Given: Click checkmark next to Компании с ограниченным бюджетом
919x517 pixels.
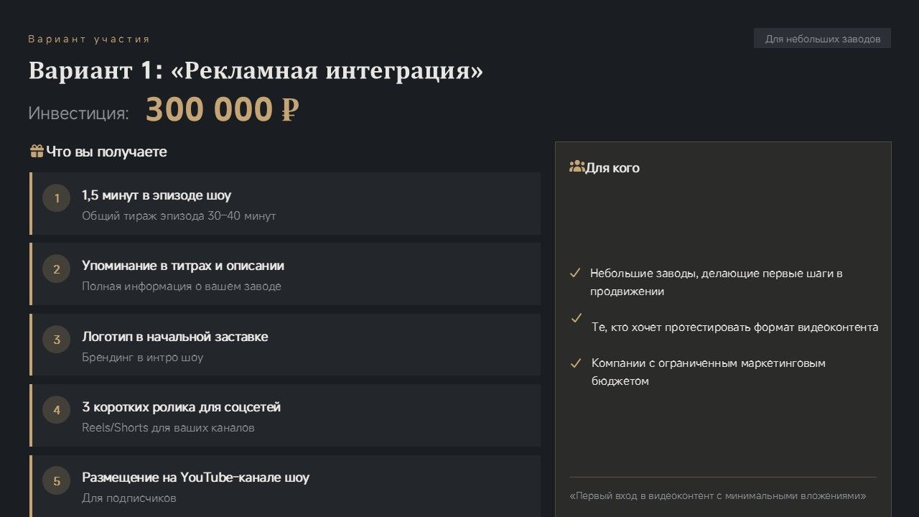Looking at the screenshot, I should pos(575,363).
